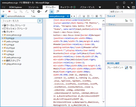Click the disconnect debugger plug icon
The image size is (136, 107).
(46, 12)
